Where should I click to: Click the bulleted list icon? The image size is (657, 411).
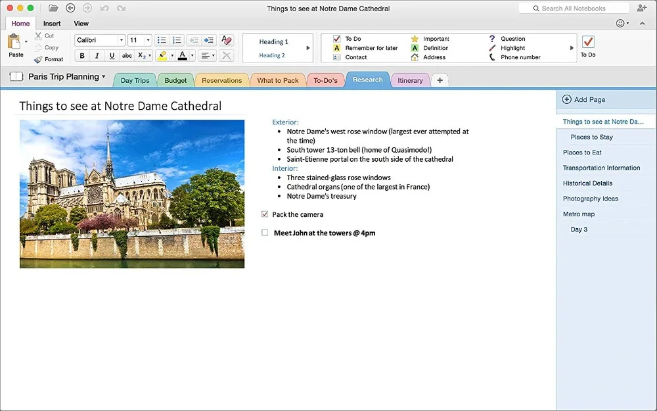click(x=162, y=40)
